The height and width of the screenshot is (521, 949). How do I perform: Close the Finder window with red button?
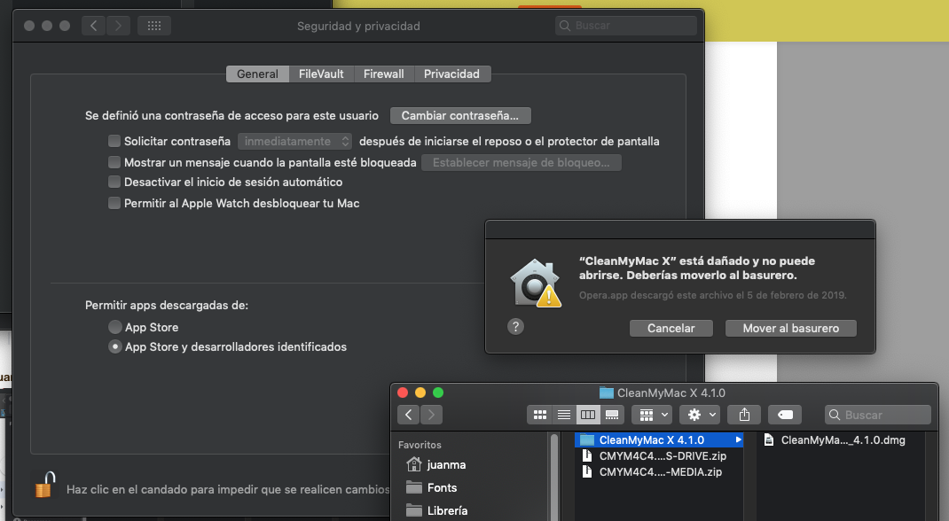[x=403, y=393]
